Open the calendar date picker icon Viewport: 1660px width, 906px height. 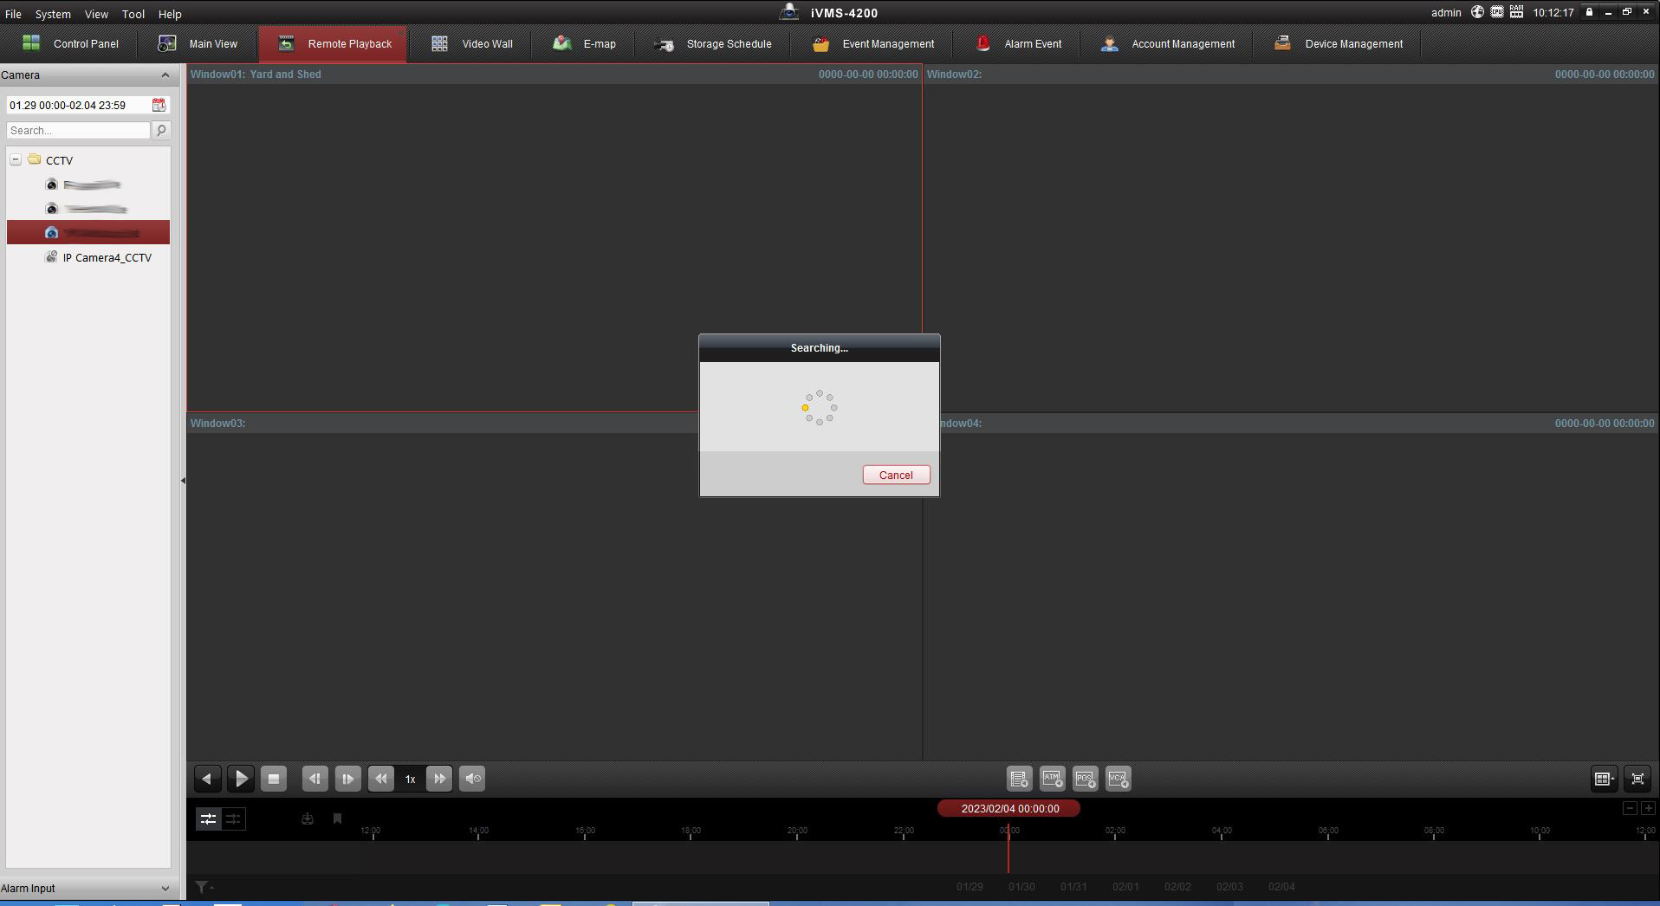(x=159, y=105)
